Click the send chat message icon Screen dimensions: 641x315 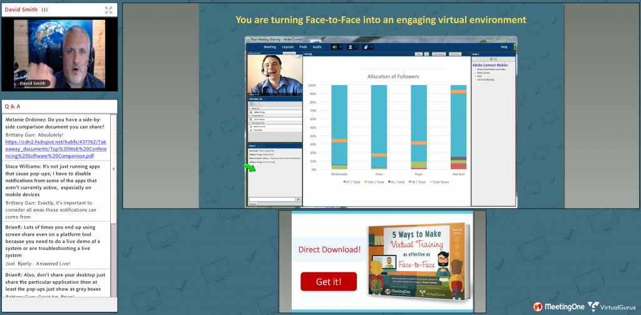pyautogui.click(x=298, y=199)
